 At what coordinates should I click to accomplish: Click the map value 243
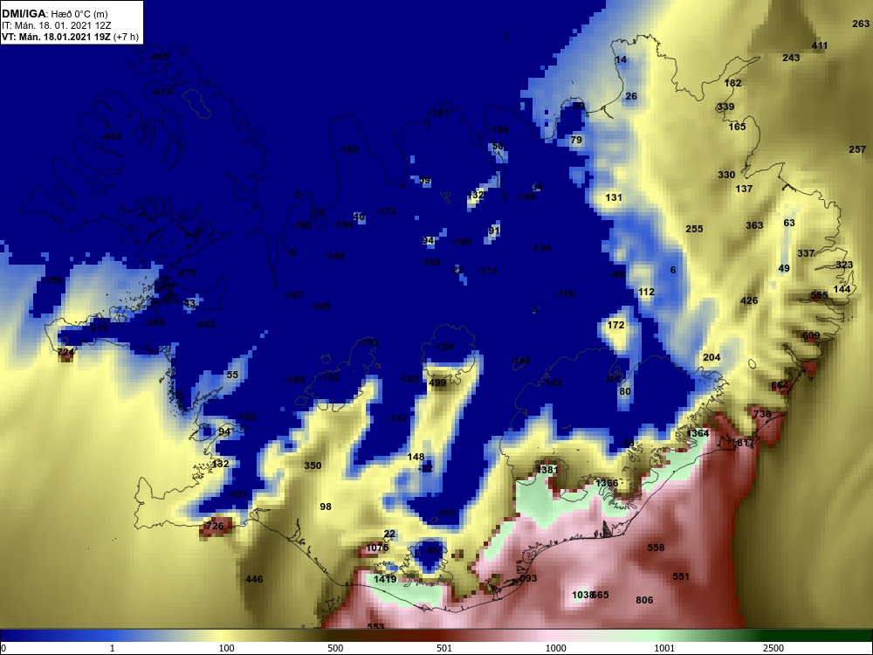pos(791,58)
